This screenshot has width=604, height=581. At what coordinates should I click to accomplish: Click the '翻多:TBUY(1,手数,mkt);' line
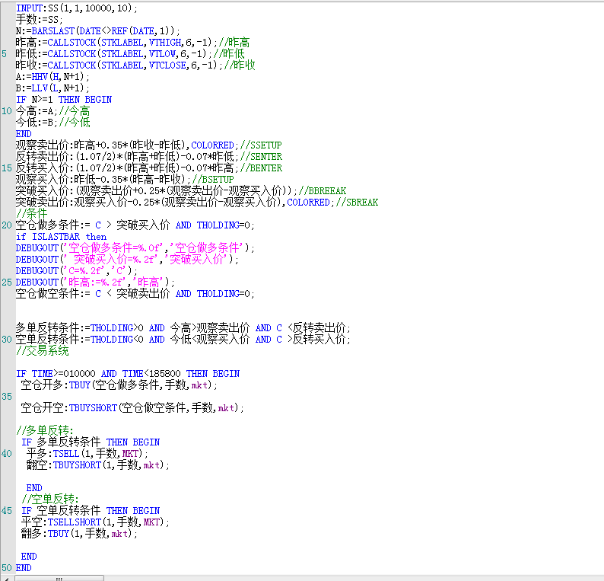click(x=79, y=534)
